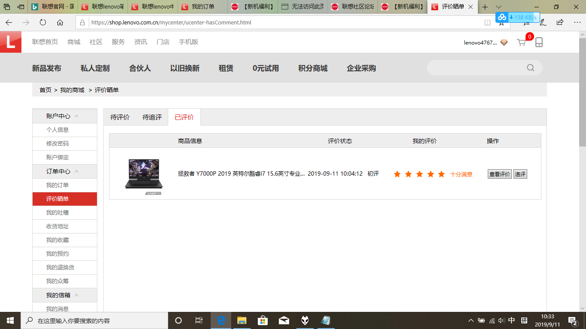This screenshot has width=586, height=329.
Task: Open the lenovo4767... account link
Action: point(480,42)
